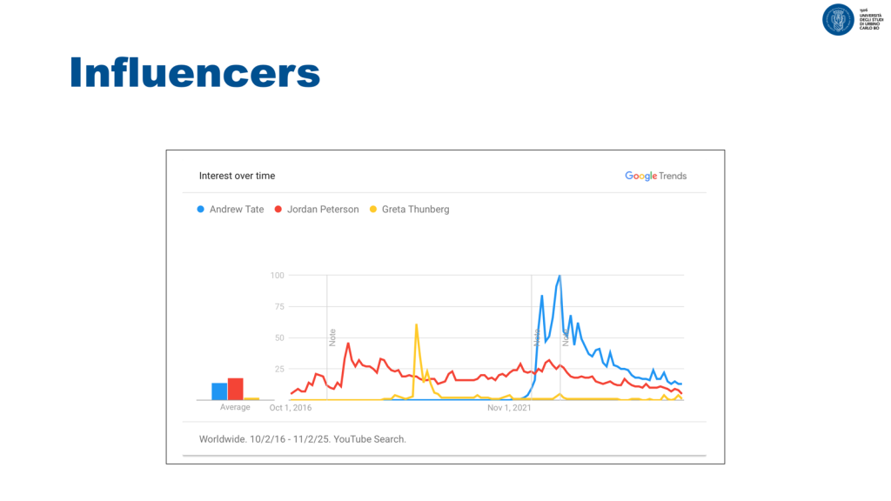Click the yellow Greta Thunberg legend dot
The width and height of the screenshot is (891, 501).
pos(374,210)
